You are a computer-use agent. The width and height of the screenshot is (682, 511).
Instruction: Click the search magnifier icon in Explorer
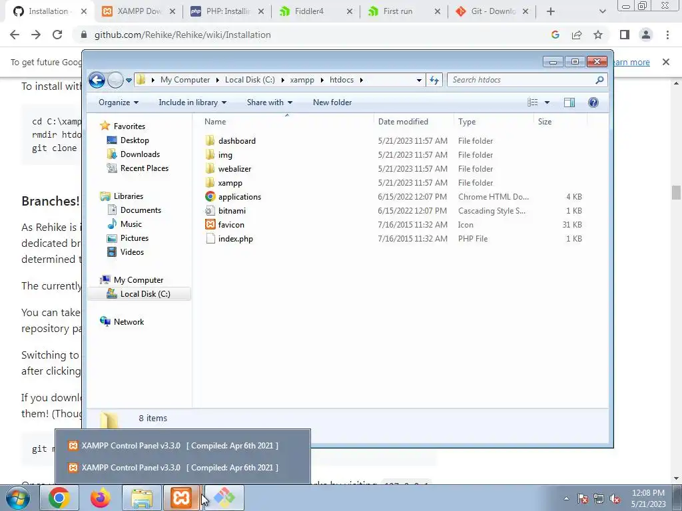click(599, 80)
